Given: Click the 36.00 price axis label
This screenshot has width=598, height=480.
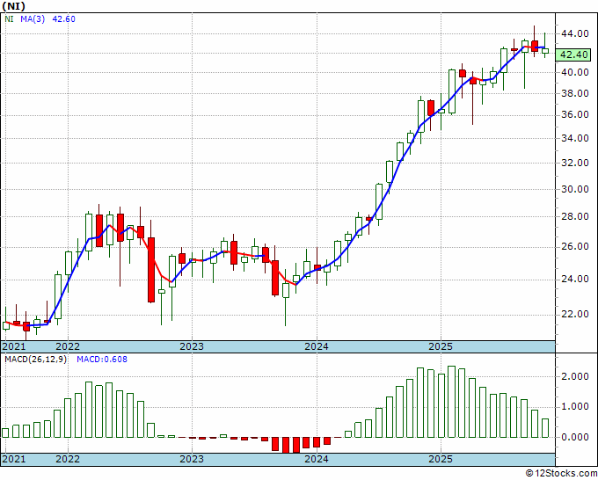Looking at the screenshot, I should tap(574, 115).
